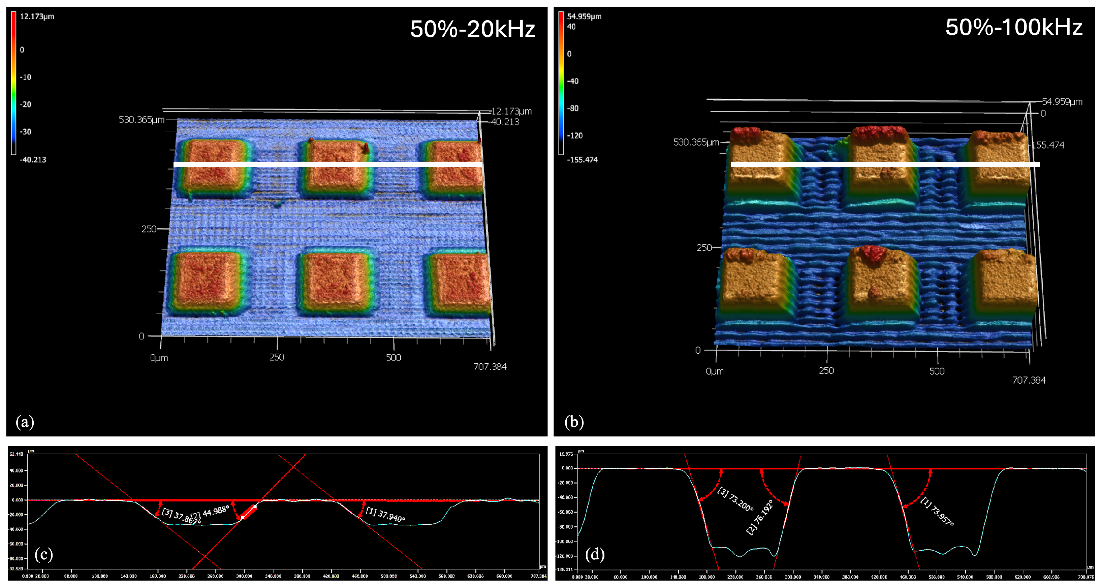The width and height of the screenshot is (1101, 588).
Task: Click the "-93.933" y-axis minimum in profile (c)
Action: pos(16,569)
